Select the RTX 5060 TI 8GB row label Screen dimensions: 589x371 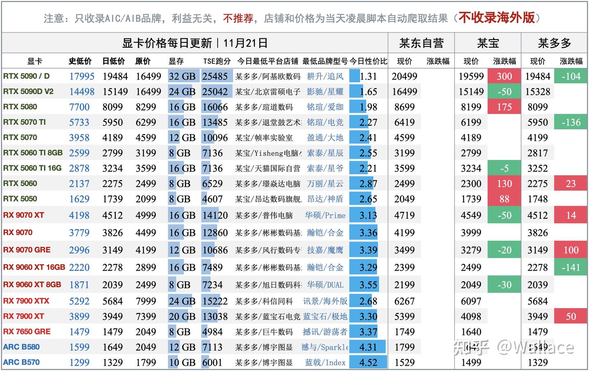coord(33,153)
